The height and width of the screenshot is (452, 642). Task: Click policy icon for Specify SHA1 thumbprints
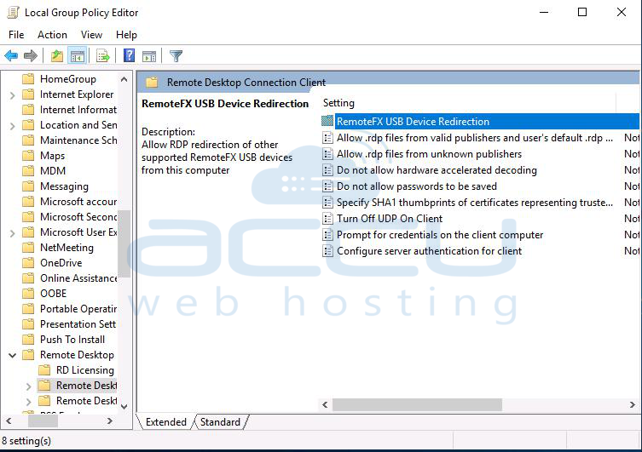(x=327, y=203)
